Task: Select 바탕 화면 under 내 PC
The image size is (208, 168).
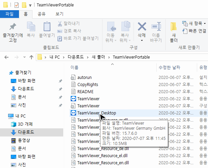Action: tap(23, 157)
